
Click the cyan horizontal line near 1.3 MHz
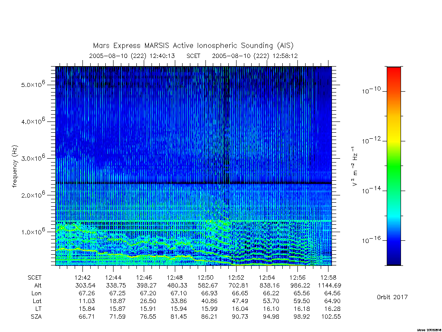(x=194, y=221)
